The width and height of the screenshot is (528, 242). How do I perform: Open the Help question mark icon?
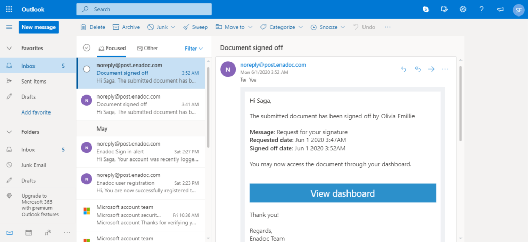[x=482, y=9]
